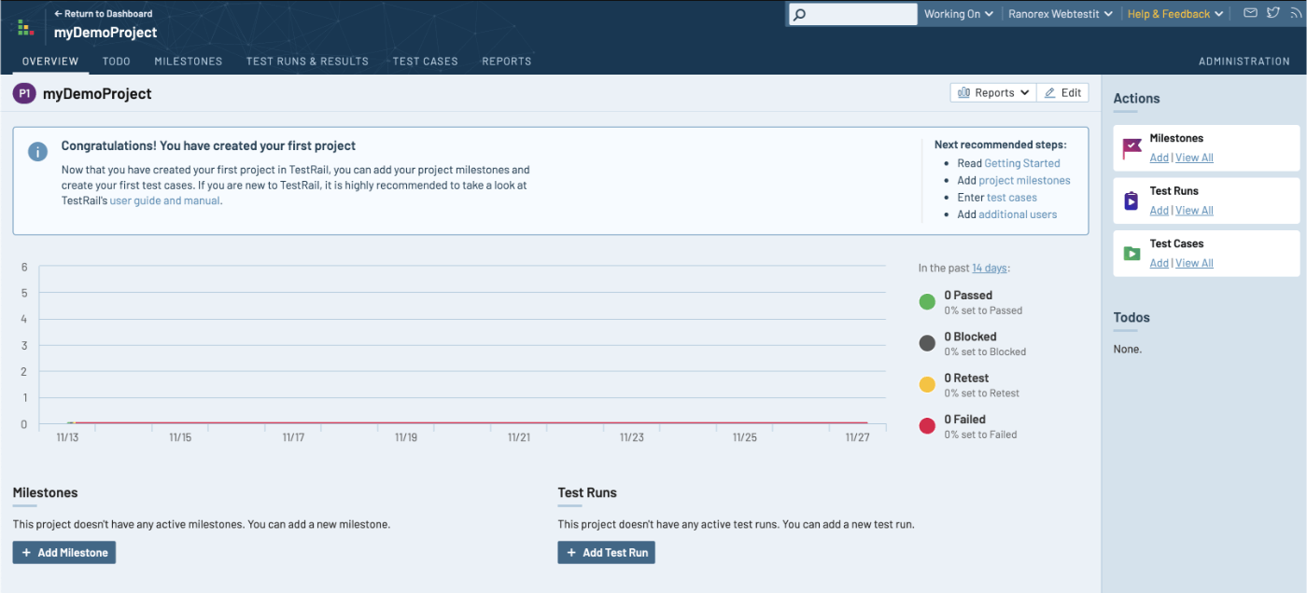Click the myDemoProject header title
Viewport: 1307px width, 593px height.
105,33
